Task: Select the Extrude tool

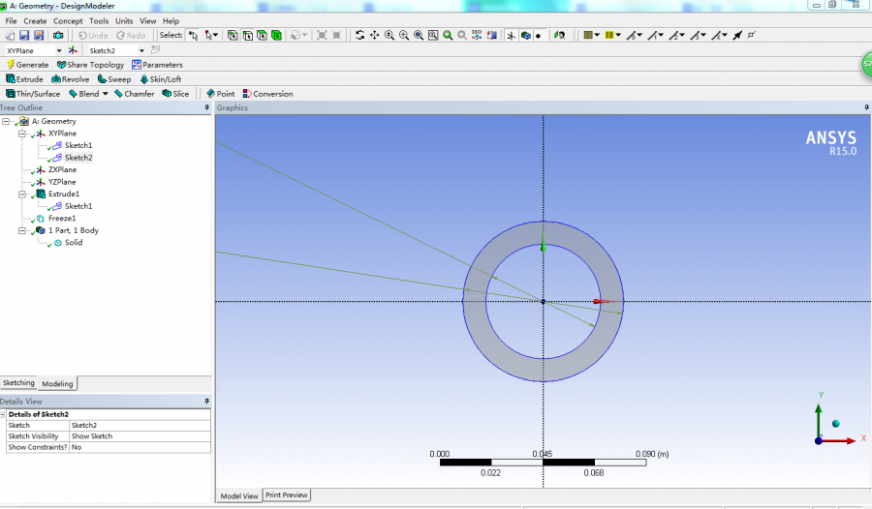Action: [24, 79]
